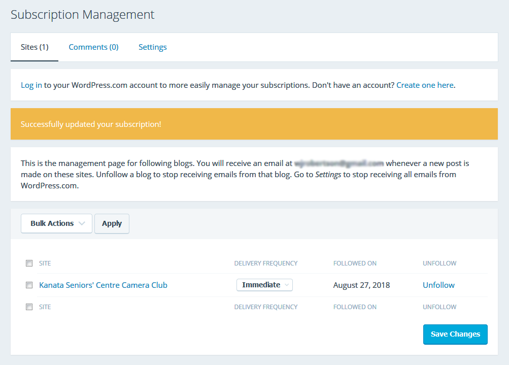Check the box beside Kanata Seniors' Centre Camera Club
The width and height of the screenshot is (509, 365).
point(29,285)
